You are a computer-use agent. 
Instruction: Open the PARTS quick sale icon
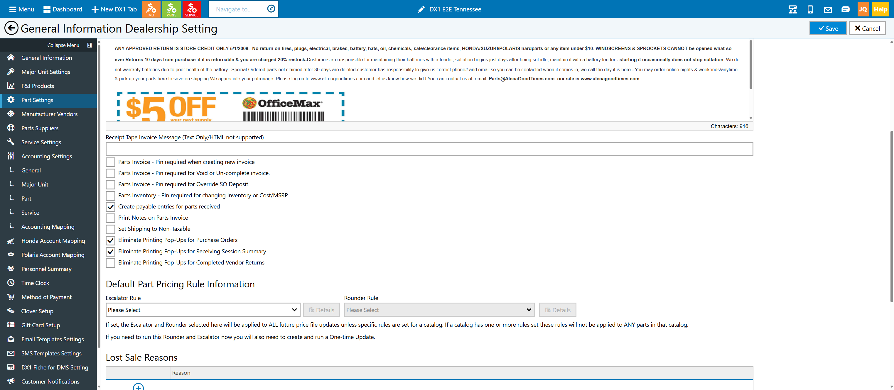(x=171, y=9)
